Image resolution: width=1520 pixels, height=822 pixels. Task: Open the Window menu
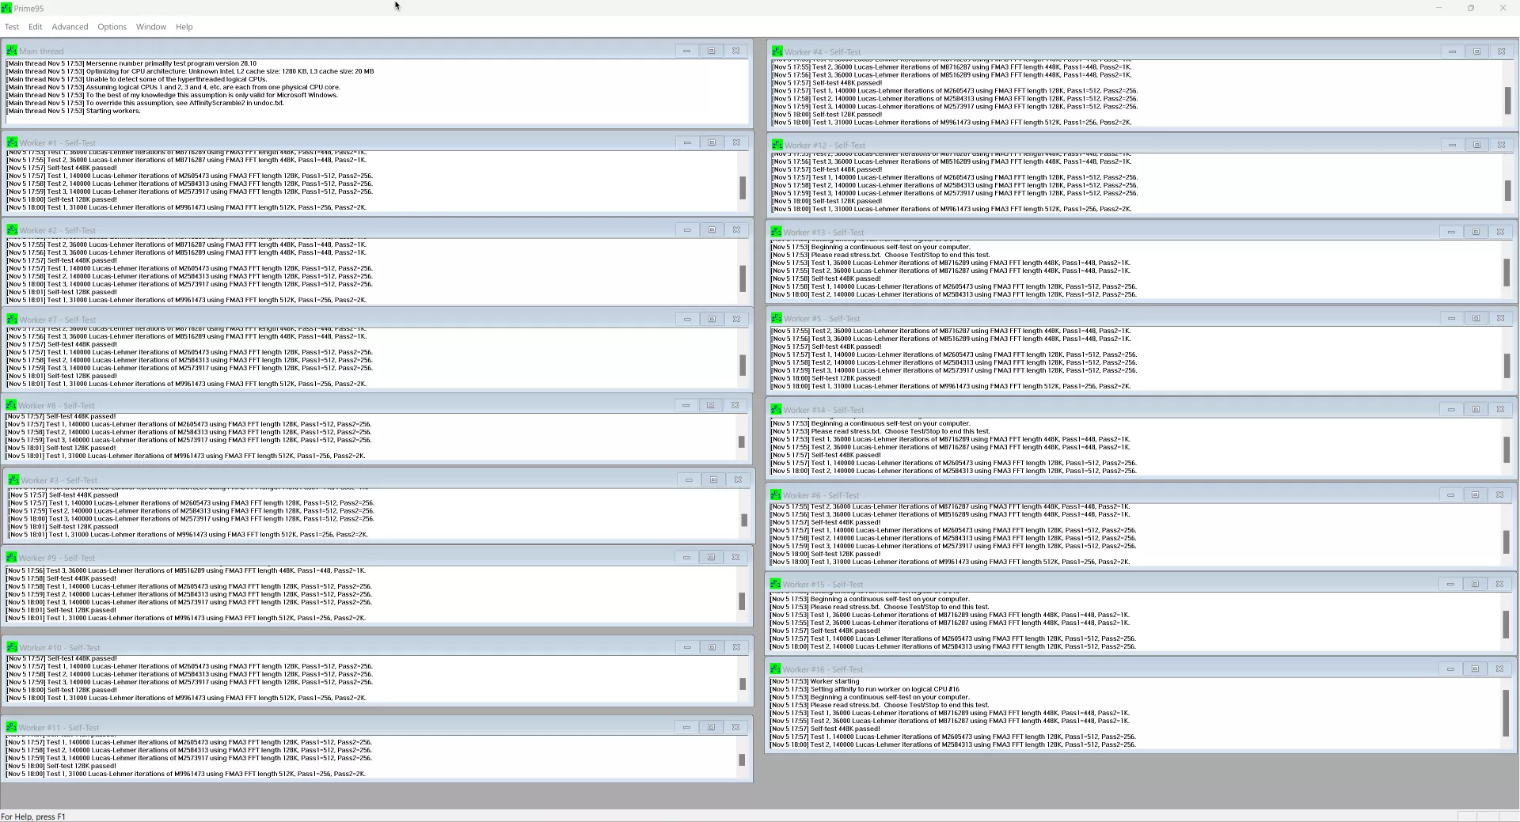tap(150, 27)
